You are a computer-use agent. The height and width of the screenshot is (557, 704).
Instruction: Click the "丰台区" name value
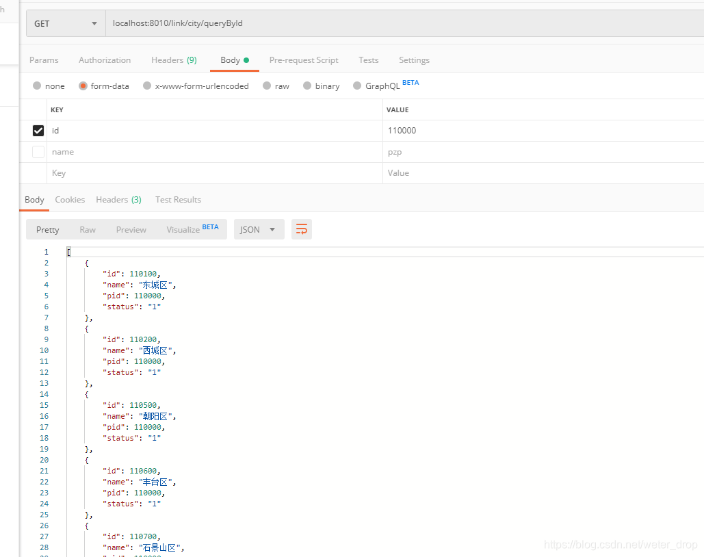[x=155, y=482]
